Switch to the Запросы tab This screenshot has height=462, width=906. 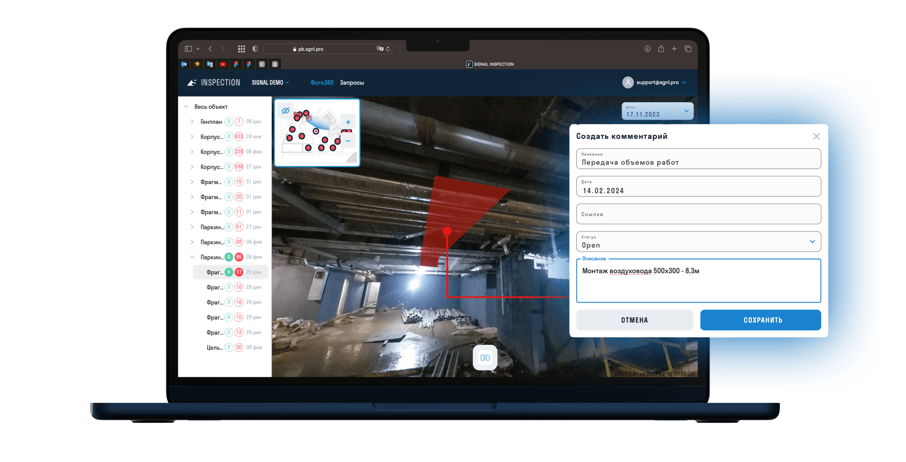(x=352, y=83)
